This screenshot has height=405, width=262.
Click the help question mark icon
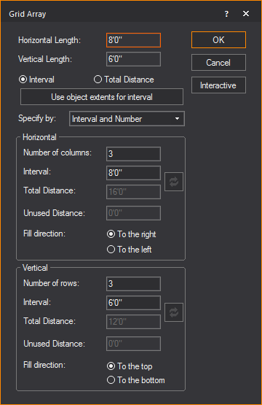coord(226,14)
